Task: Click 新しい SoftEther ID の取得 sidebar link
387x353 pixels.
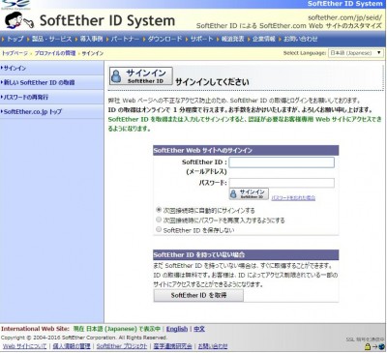Action: click(39, 82)
